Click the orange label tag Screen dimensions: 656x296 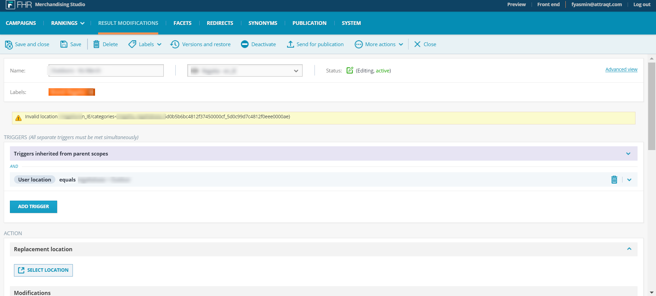[72, 92]
